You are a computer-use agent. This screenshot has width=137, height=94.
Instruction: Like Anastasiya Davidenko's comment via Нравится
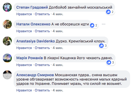pos(24,48)
